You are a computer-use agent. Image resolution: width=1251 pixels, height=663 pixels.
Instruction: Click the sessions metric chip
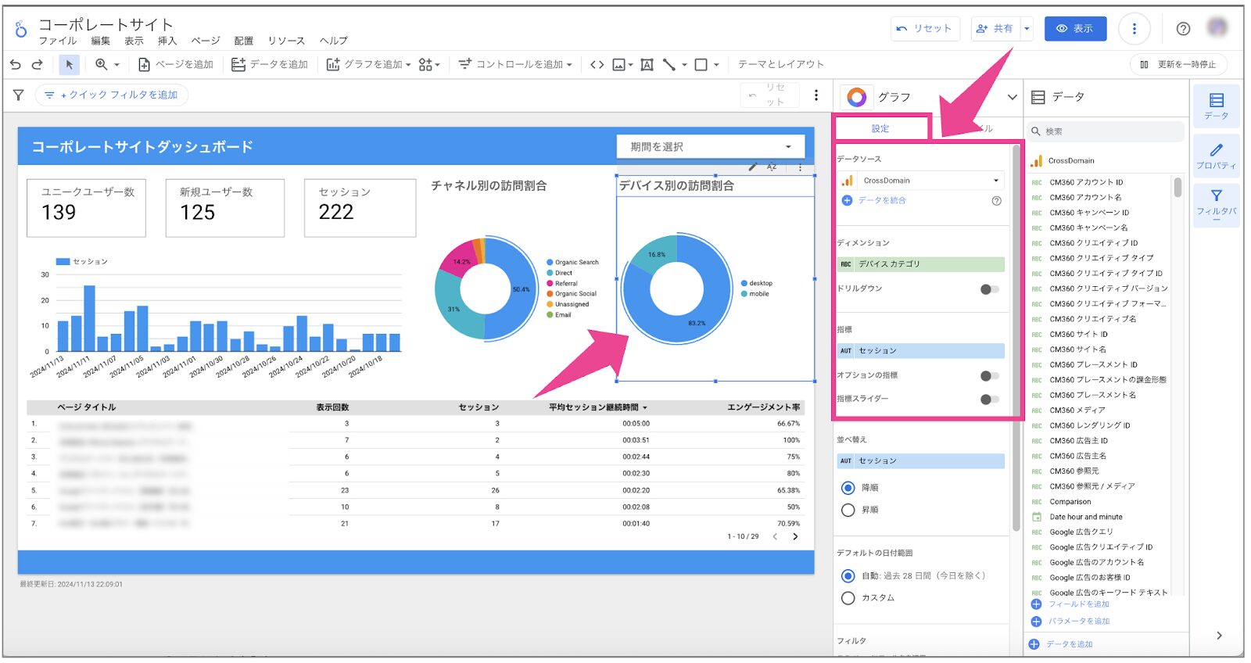(920, 351)
